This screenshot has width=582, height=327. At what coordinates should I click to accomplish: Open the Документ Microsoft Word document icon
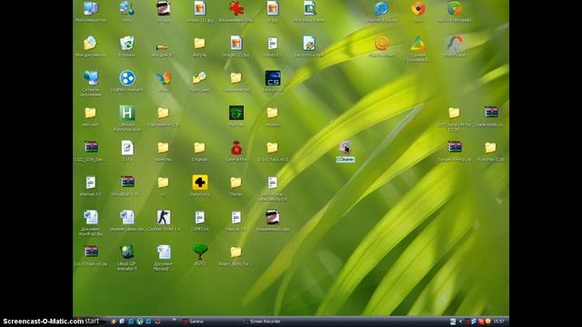(x=164, y=253)
